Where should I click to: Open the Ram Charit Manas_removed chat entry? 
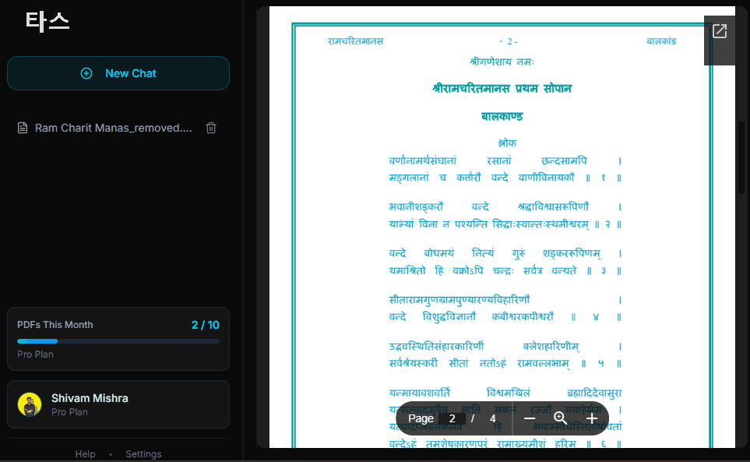pos(113,128)
